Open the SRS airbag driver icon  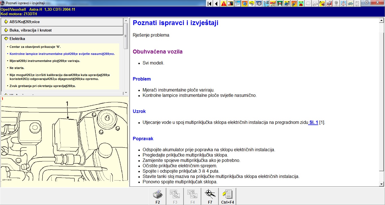coord(329,4)
